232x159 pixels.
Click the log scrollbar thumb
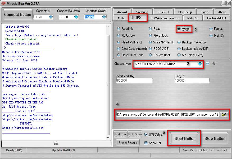pyautogui.click(x=108, y=85)
